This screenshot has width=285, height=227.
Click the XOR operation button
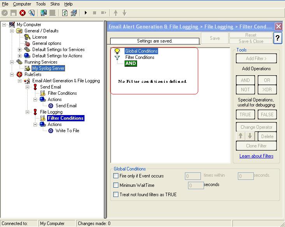click(267, 90)
